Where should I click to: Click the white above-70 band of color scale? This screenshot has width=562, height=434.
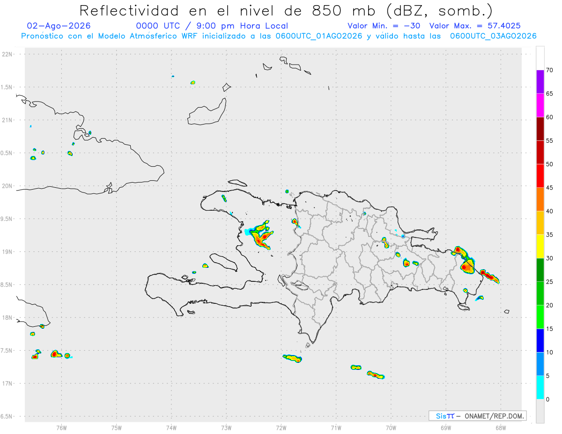pos(540,58)
